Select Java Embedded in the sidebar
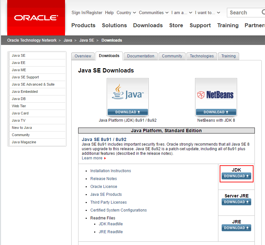This screenshot has height=245, width=265. click(24, 92)
